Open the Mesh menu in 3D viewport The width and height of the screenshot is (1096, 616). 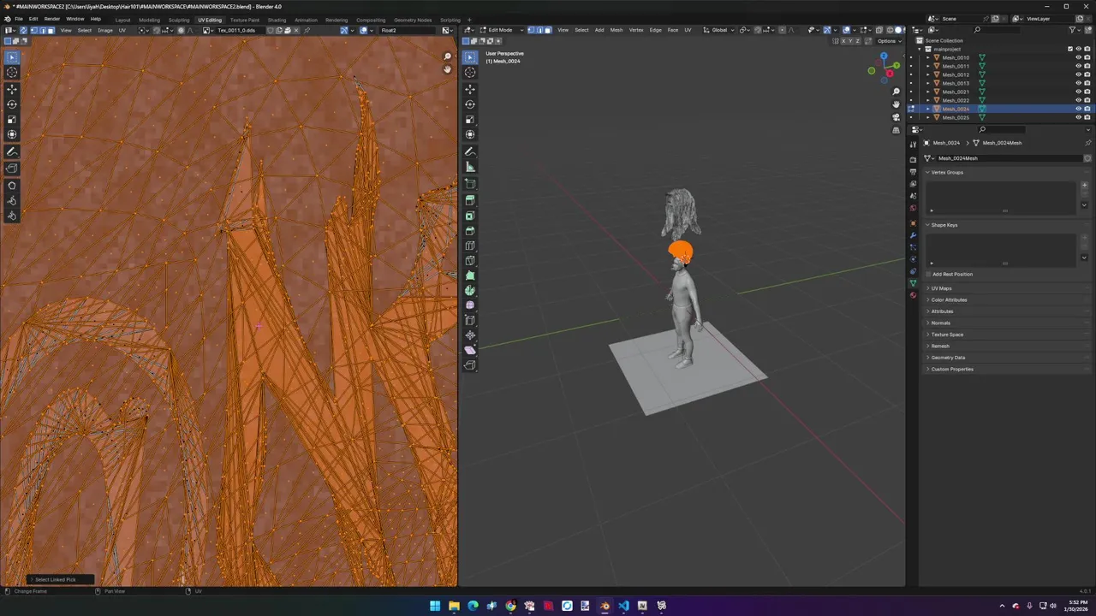click(616, 30)
